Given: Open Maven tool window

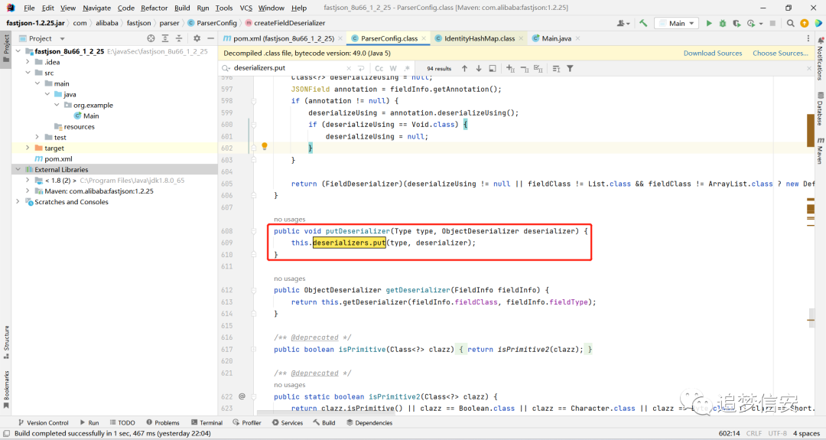Looking at the screenshot, I should point(820,152).
